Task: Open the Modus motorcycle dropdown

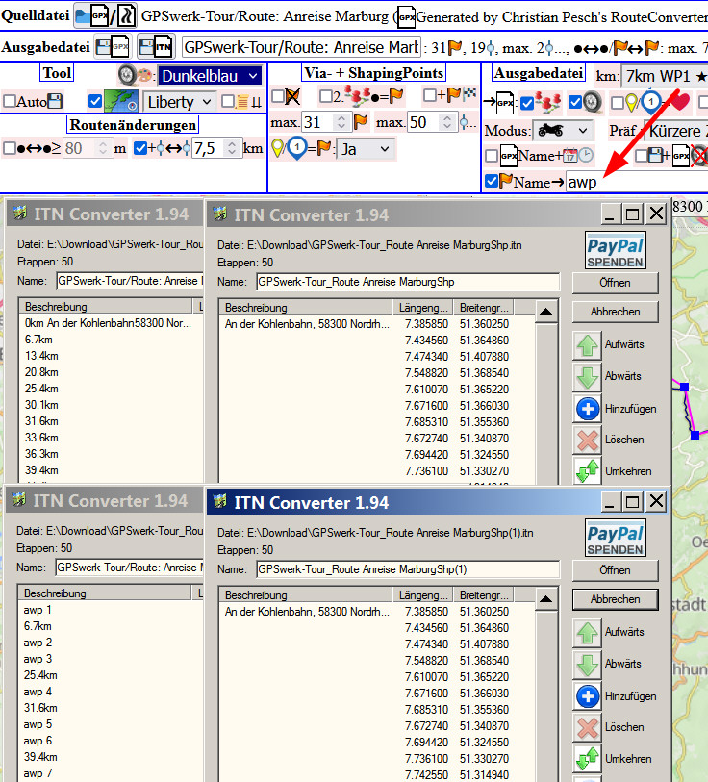Action: [x=564, y=130]
